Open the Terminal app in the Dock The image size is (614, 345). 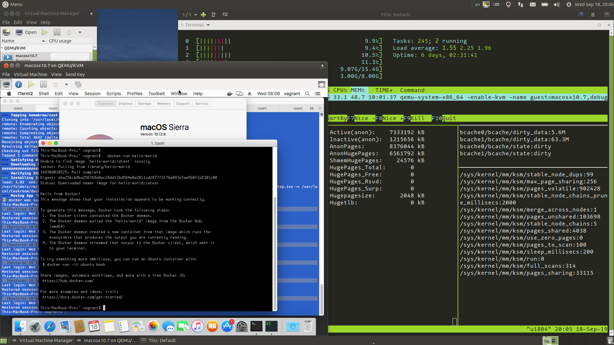pyautogui.click(x=256, y=326)
